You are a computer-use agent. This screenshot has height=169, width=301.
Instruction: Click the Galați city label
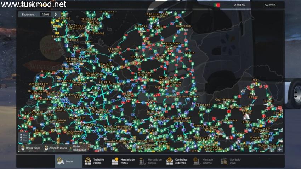tap(269, 101)
